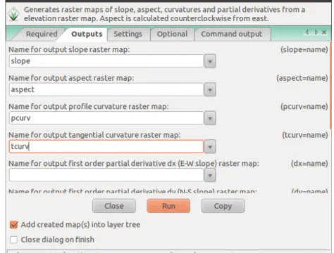
Task: Click the module description text at top
Action: click(164, 14)
